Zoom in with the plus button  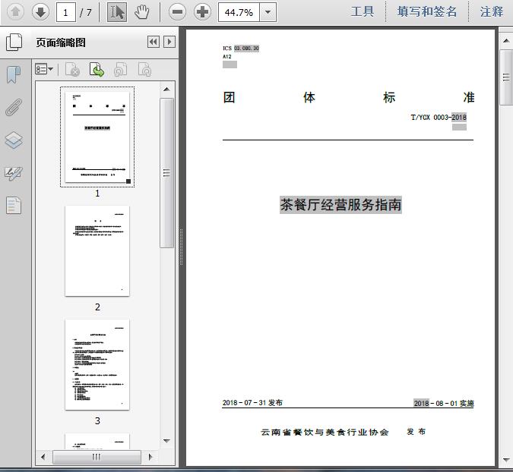[202, 12]
